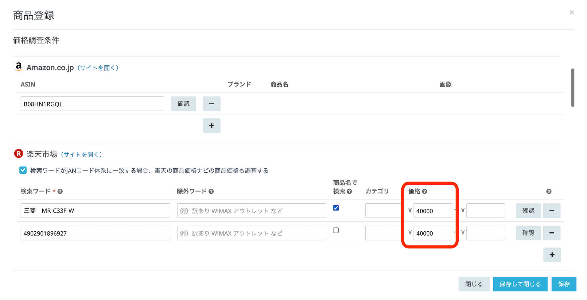Click the far-right column help icon
This screenshot has height=300, width=587.
[549, 191]
